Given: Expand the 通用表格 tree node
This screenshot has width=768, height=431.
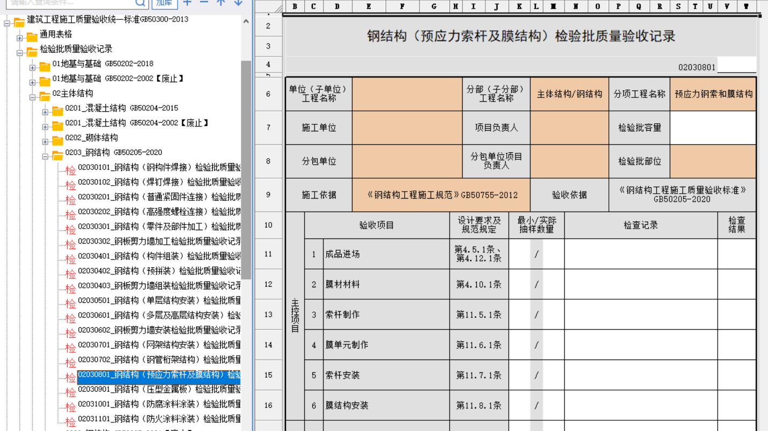Looking at the screenshot, I should click(19, 38).
